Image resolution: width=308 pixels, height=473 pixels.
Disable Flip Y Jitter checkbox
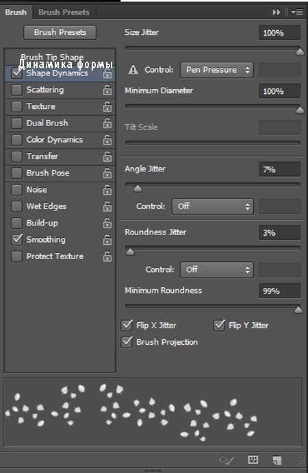[x=219, y=325]
